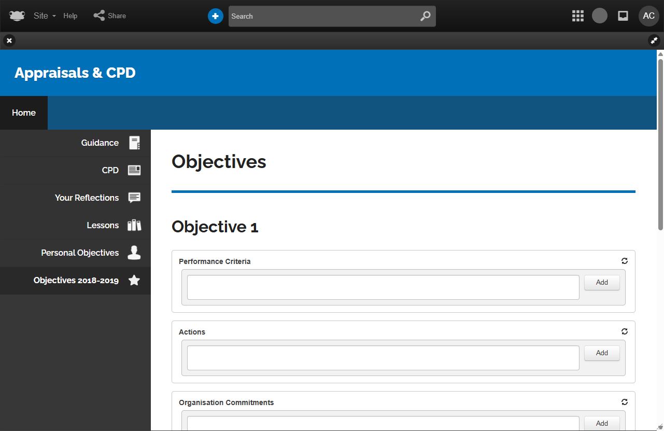Image resolution: width=664 pixels, height=431 pixels.
Task: Open the inbox notifications tray icon
Action: pos(623,16)
